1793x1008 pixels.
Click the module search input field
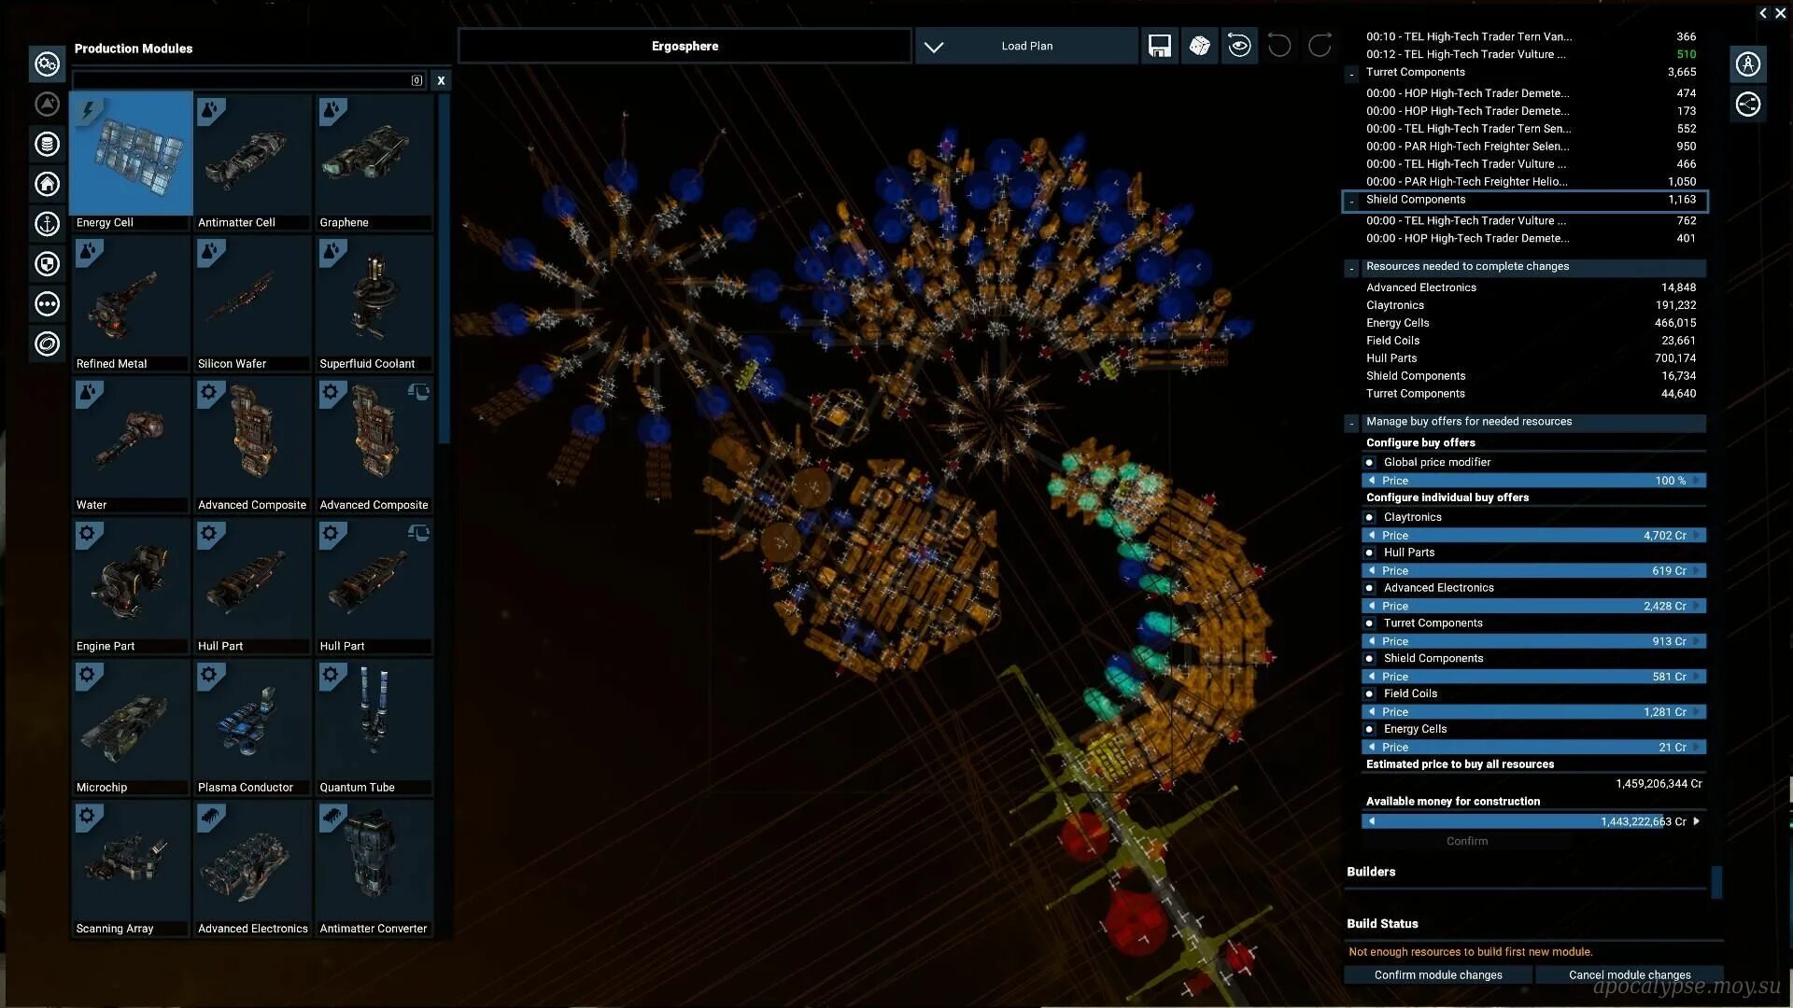tap(249, 80)
